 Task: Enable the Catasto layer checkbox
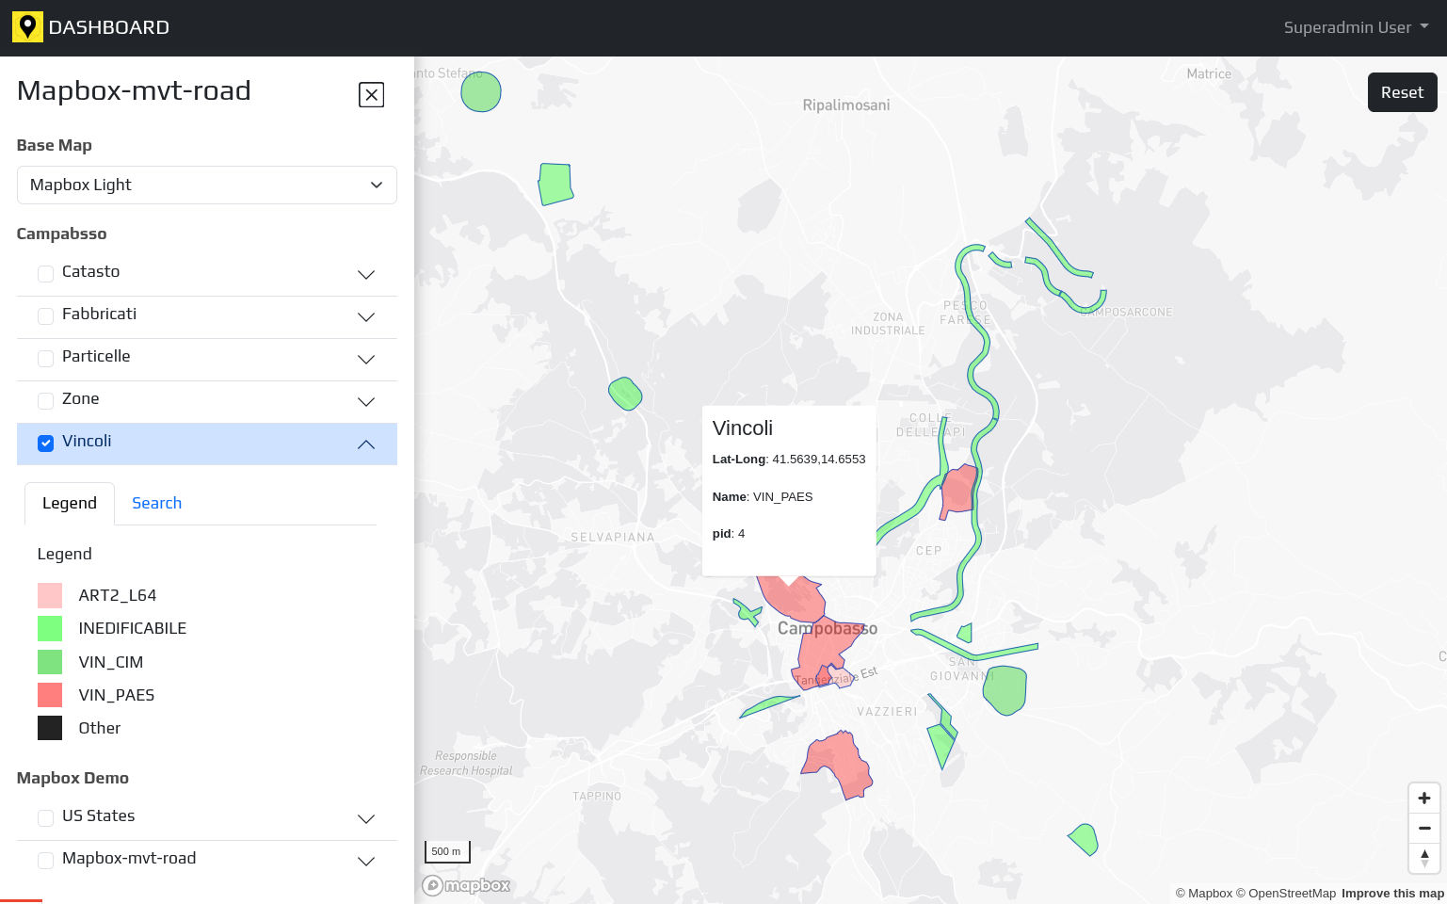click(x=45, y=273)
